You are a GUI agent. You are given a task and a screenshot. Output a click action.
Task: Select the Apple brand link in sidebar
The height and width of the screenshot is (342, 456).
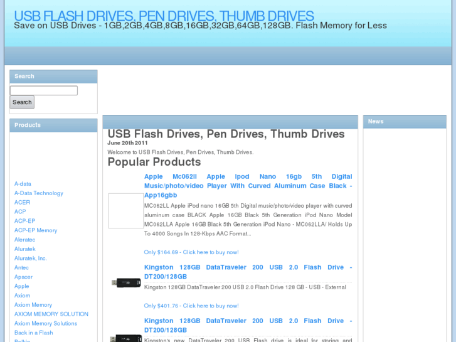[x=22, y=286]
